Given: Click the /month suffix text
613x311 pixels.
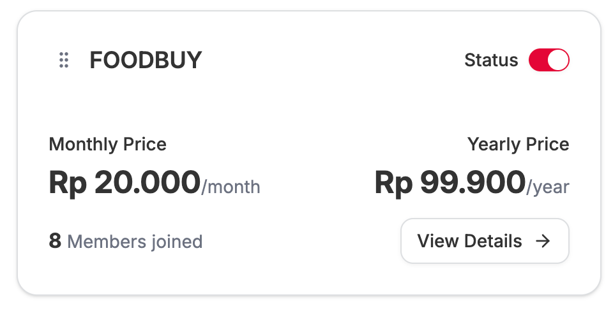Looking at the screenshot, I should [x=231, y=187].
